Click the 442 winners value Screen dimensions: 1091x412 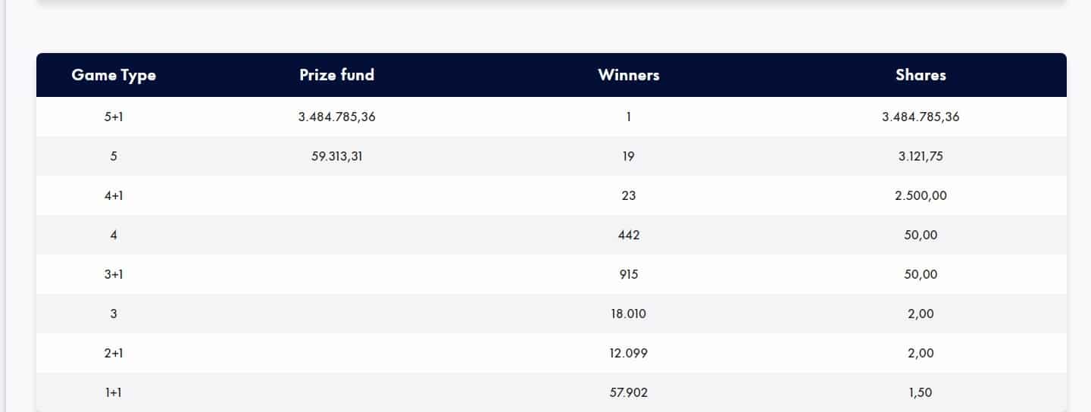click(x=628, y=235)
